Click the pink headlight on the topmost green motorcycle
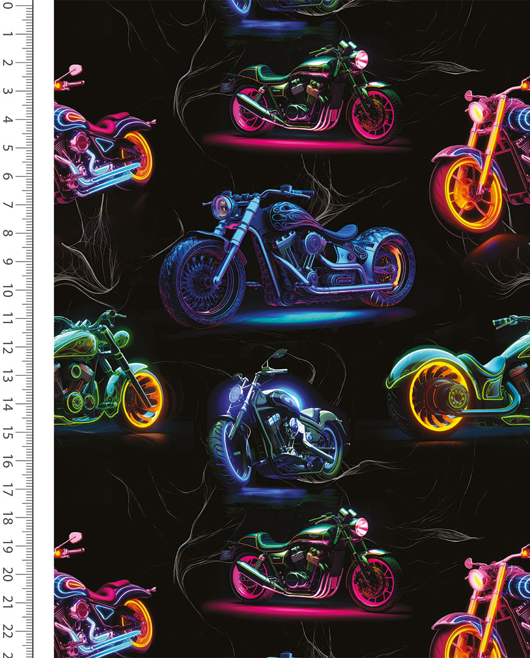This screenshot has width=530, height=658. [x=360, y=60]
